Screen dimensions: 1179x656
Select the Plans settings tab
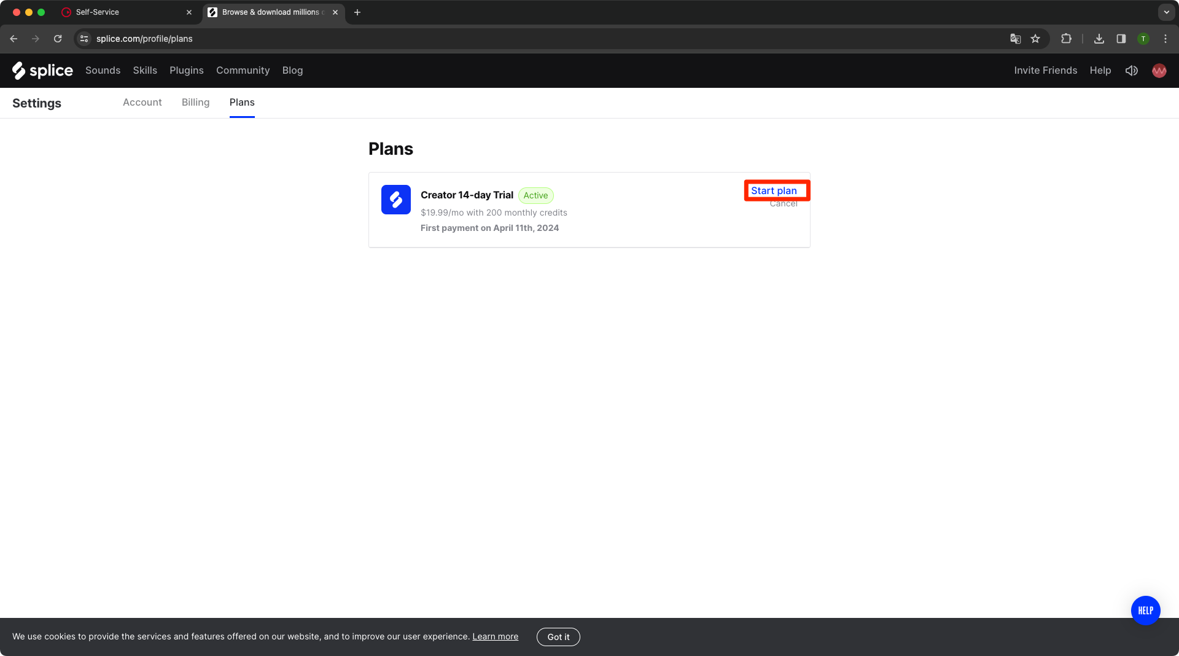(x=242, y=103)
